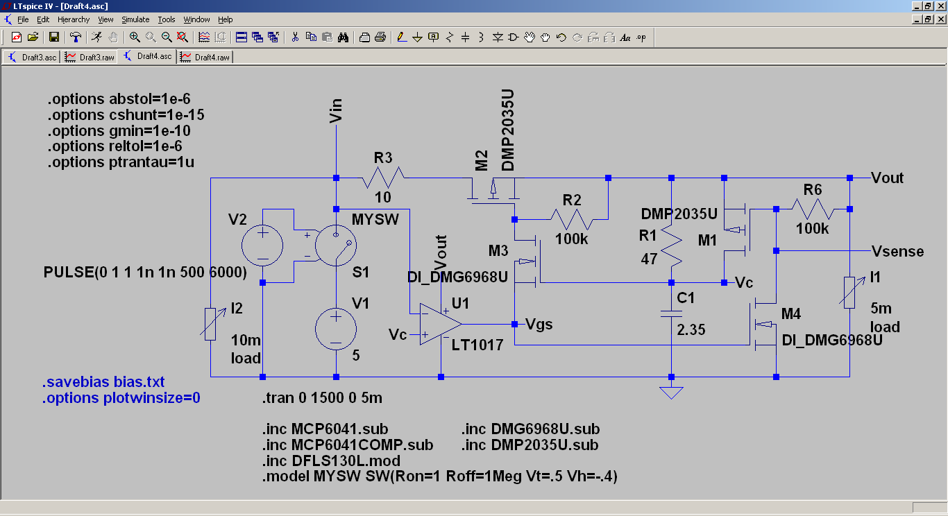The image size is (948, 516).
Task: Click the R3 resistor symbol
Action: (383, 178)
